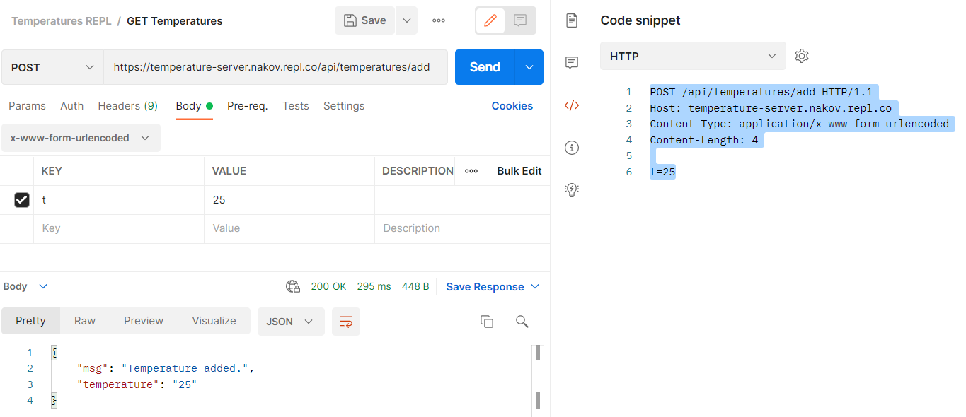This screenshot has height=417, width=966.
Task: Click the lightbulb related requests icon
Action: tap(572, 189)
